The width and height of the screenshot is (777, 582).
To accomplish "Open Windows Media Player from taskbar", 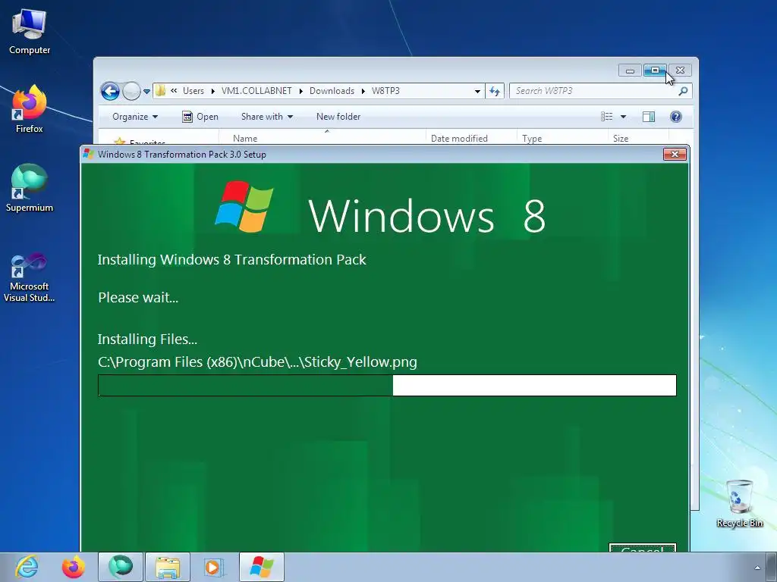I will [213, 567].
